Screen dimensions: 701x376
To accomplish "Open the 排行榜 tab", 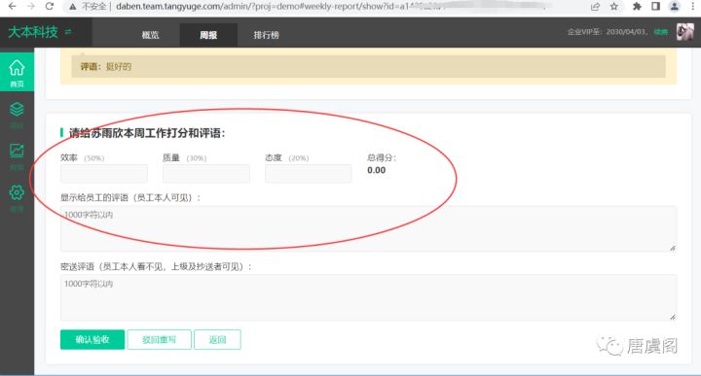I will pyautogui.click(x=267, y=35).
